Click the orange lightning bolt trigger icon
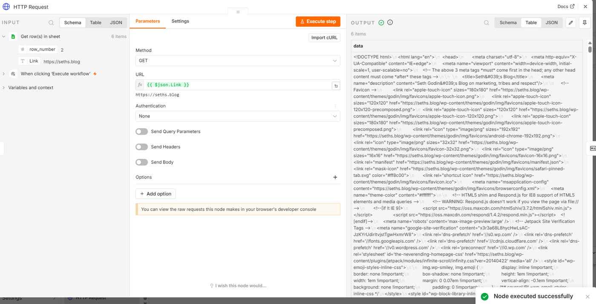The image size is (596, 304). point(95,74)
